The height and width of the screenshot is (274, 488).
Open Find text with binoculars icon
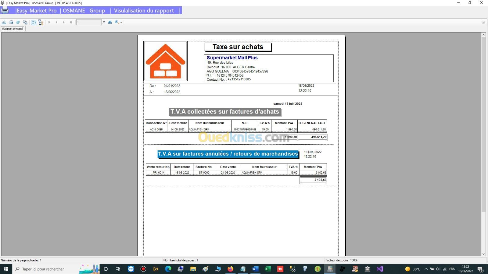[x=110, y=22]
